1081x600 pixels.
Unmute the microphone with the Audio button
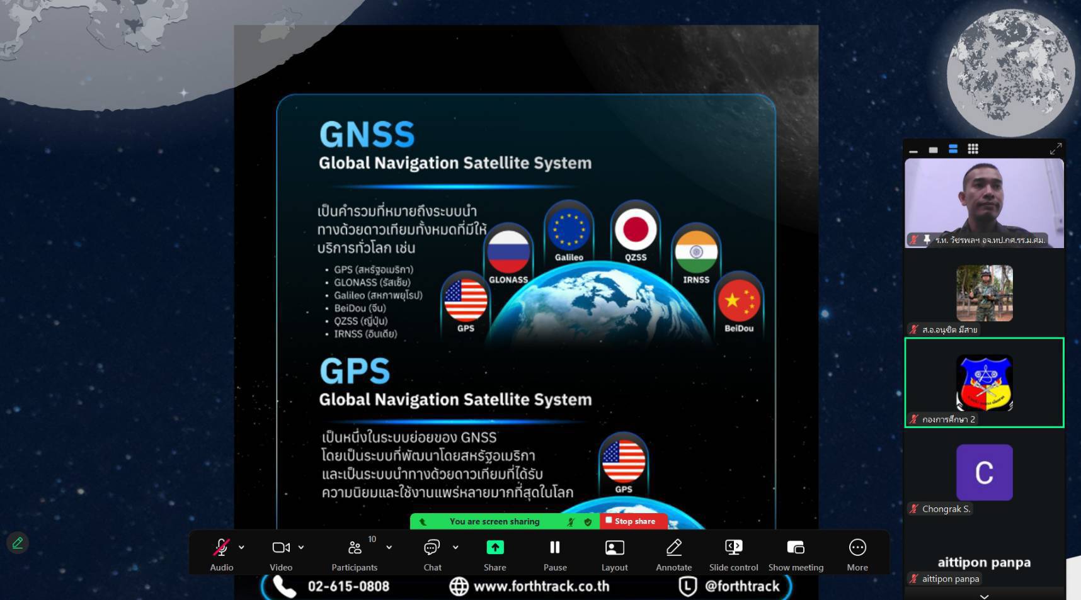(x=221, y=548)
